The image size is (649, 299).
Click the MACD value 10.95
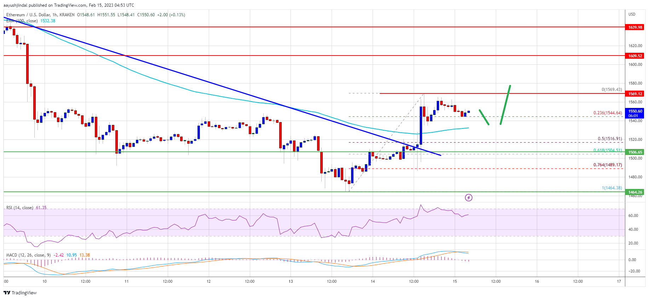pyautogui.click(x=71, y=255)
